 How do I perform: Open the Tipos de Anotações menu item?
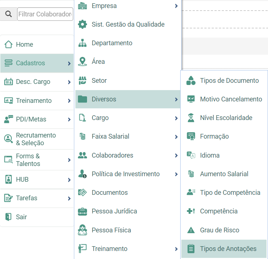tap(224, 249)
